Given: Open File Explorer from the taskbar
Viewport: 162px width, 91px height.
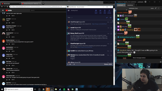Looking at the screenshot, I should click(x=56, y=89).
